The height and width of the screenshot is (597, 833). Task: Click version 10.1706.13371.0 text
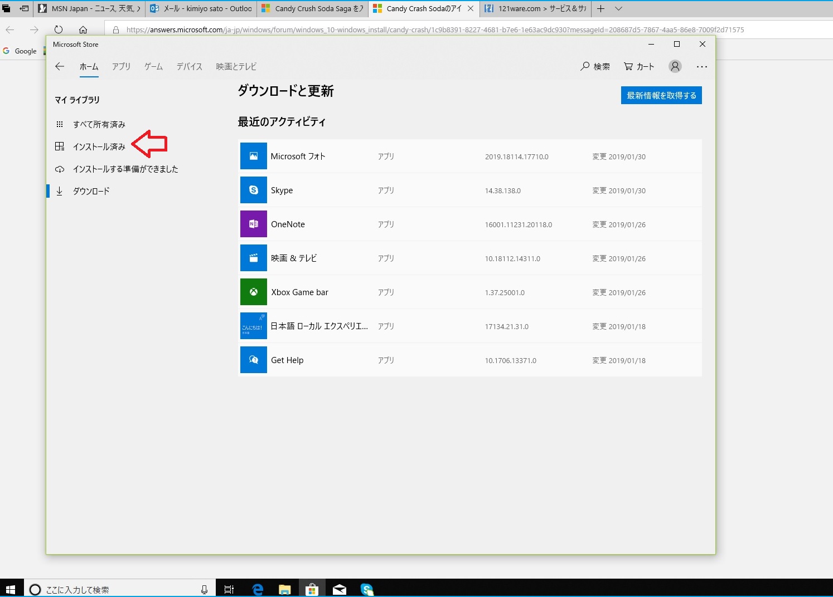[511, 361]
